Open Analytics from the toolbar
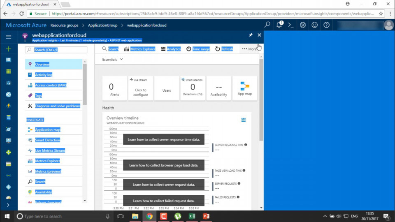This screenshot has width=395, height=222. (171, 49)
